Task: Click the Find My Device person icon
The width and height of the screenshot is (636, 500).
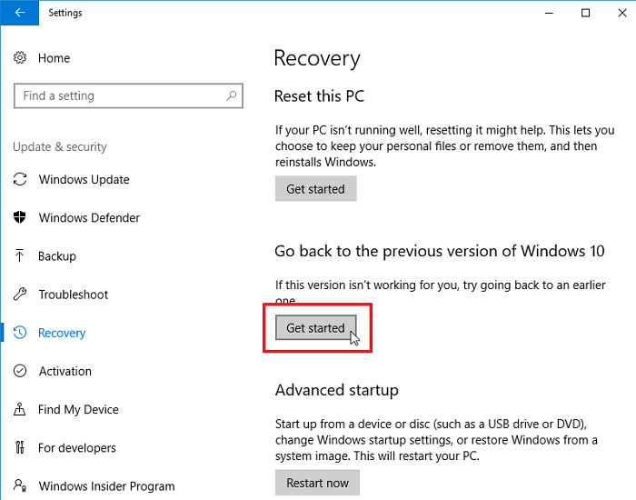Action: [19, 409]
